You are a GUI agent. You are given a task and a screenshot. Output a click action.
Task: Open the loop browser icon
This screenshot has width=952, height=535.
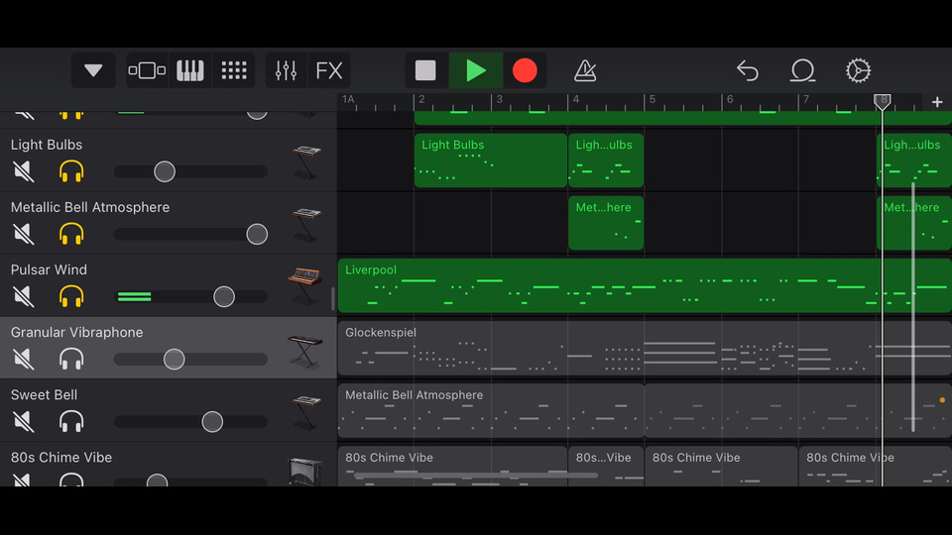(802, 70)
